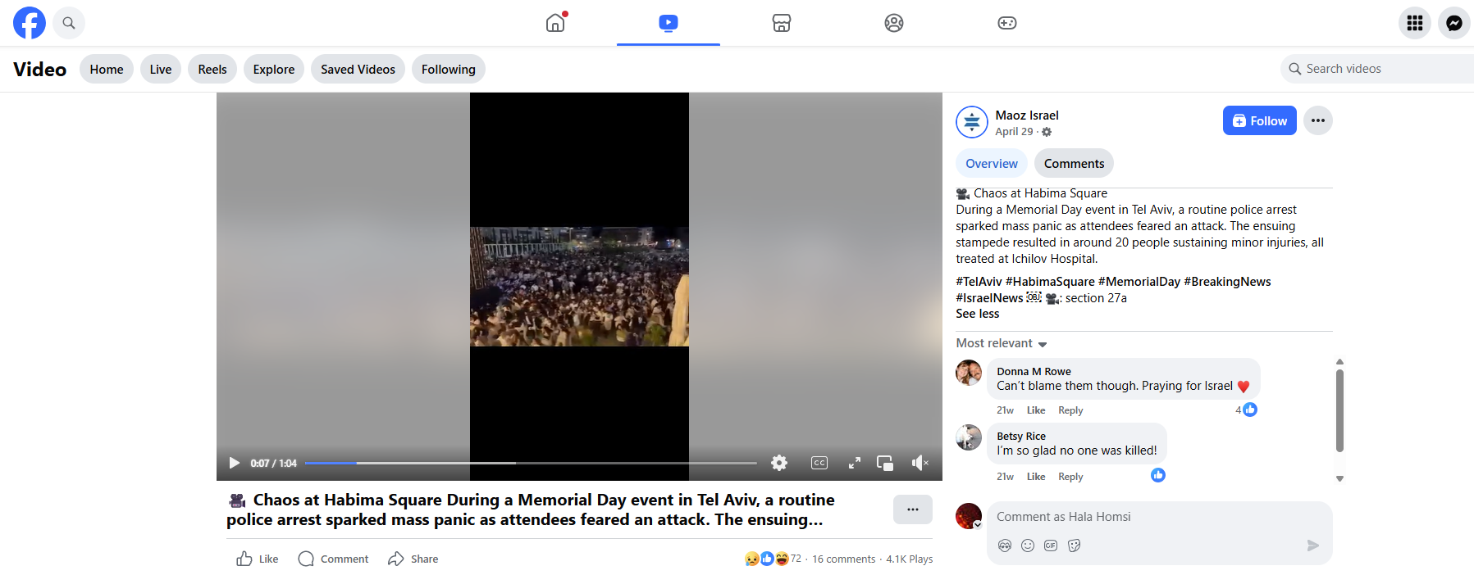Share the video
Image resolution: width=1474 pixels, height=575 pixels.
pos(413,559)
